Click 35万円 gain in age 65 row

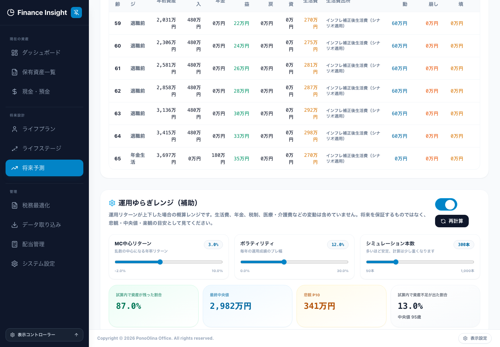point(241,159)
